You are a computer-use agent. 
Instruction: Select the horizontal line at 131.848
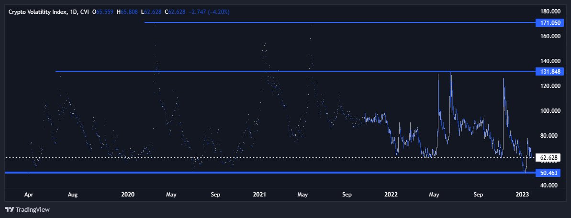(x=295, y=71)
